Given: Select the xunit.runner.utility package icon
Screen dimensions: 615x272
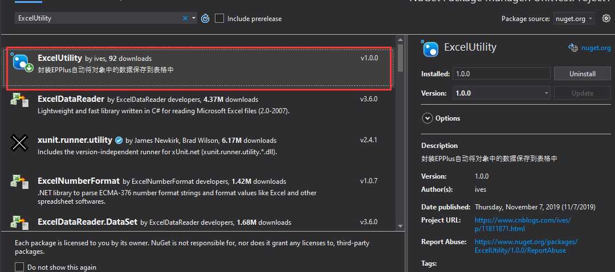Looking at the screenshot, I should pos(19,143).
